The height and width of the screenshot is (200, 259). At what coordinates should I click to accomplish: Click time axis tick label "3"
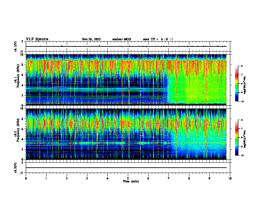(87, 178)
